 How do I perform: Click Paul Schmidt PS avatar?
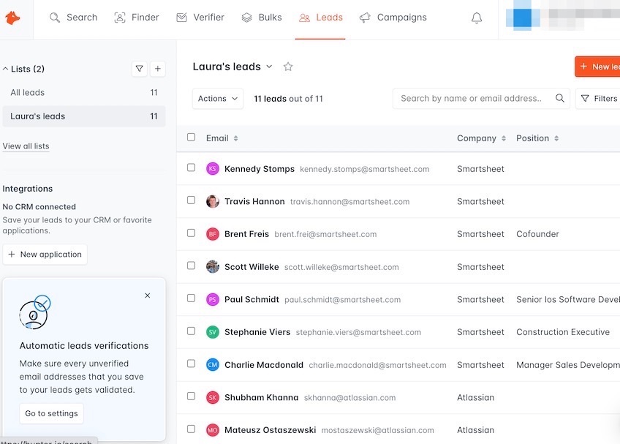212,299
